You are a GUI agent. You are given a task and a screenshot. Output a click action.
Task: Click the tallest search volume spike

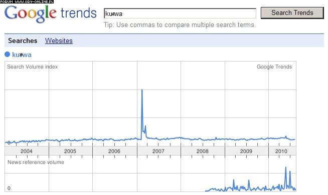click(x=142, y=90)
